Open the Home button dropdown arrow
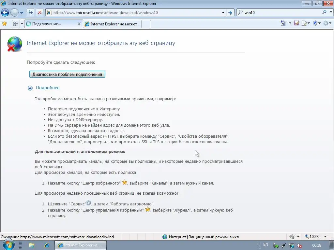The width and height of the screenshot is (334, 250). pos(290,23)
